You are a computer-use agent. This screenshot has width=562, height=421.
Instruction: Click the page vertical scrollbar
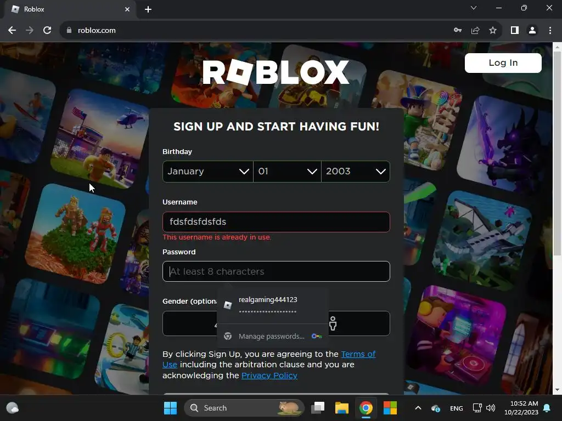click(x=558, y=154)
